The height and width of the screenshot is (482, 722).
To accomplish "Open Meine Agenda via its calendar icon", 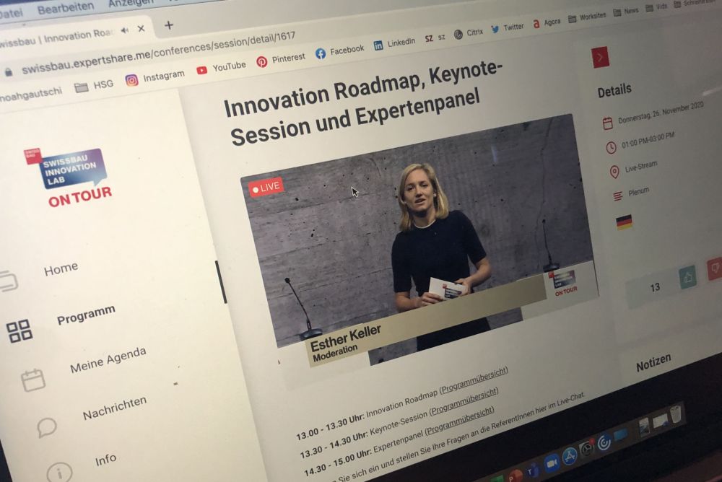I will [33, 380].
